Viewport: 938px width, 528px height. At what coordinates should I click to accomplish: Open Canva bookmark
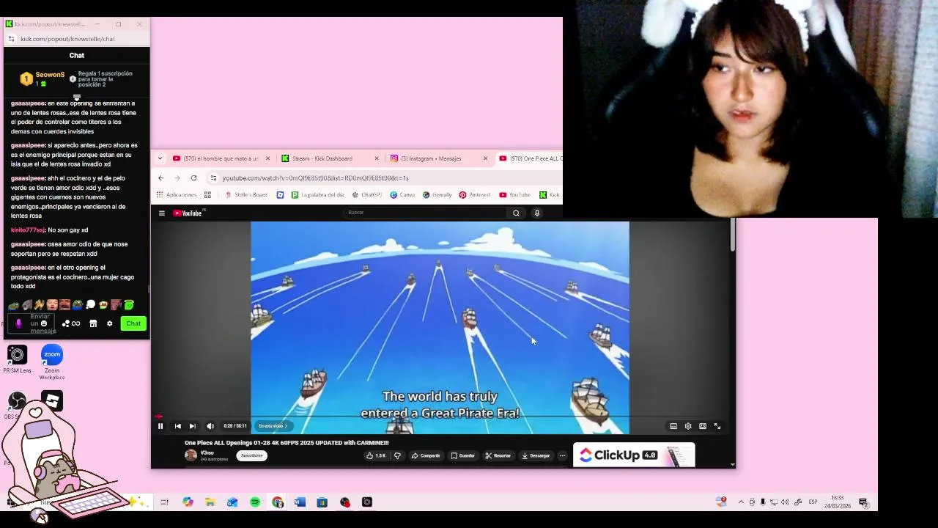coord(402,195)
